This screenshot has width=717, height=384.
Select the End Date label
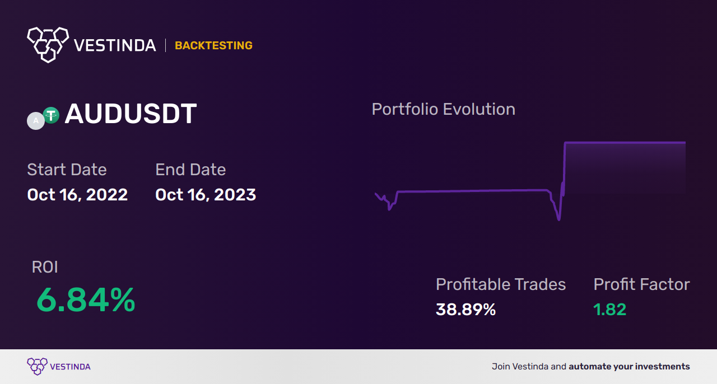190,170
